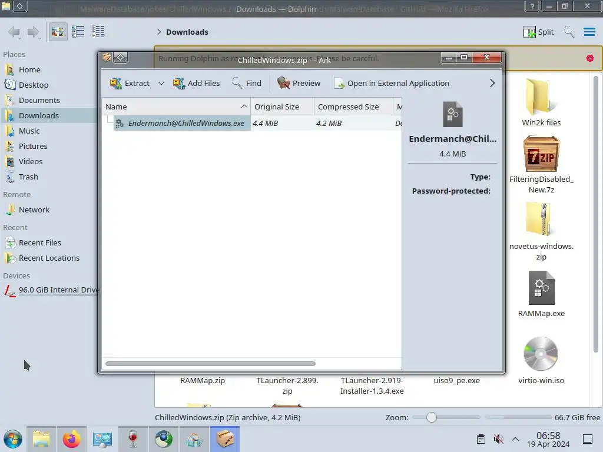Select virtio-win.iso disc image
This screenshot has height=452, width=603.
(541, 360)
